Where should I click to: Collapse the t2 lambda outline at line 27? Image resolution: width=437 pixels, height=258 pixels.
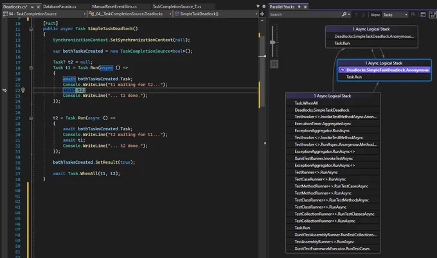[x=31, y=118]
